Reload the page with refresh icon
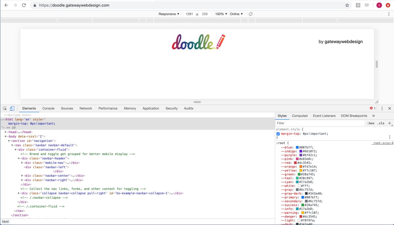The height and width of the screenshot is (225, 394). tap(24, 5)
